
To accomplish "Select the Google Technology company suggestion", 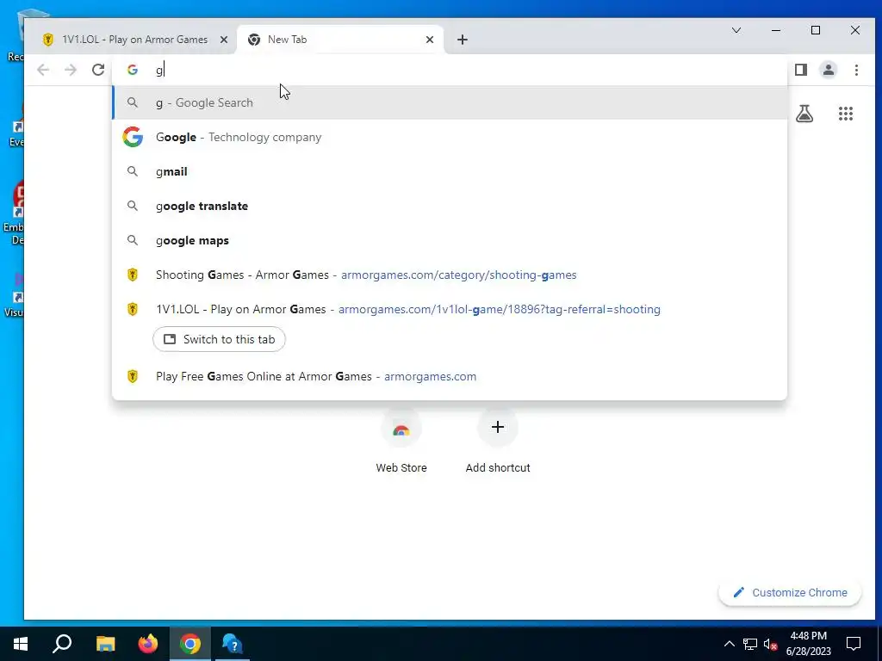I will [450, 137].
